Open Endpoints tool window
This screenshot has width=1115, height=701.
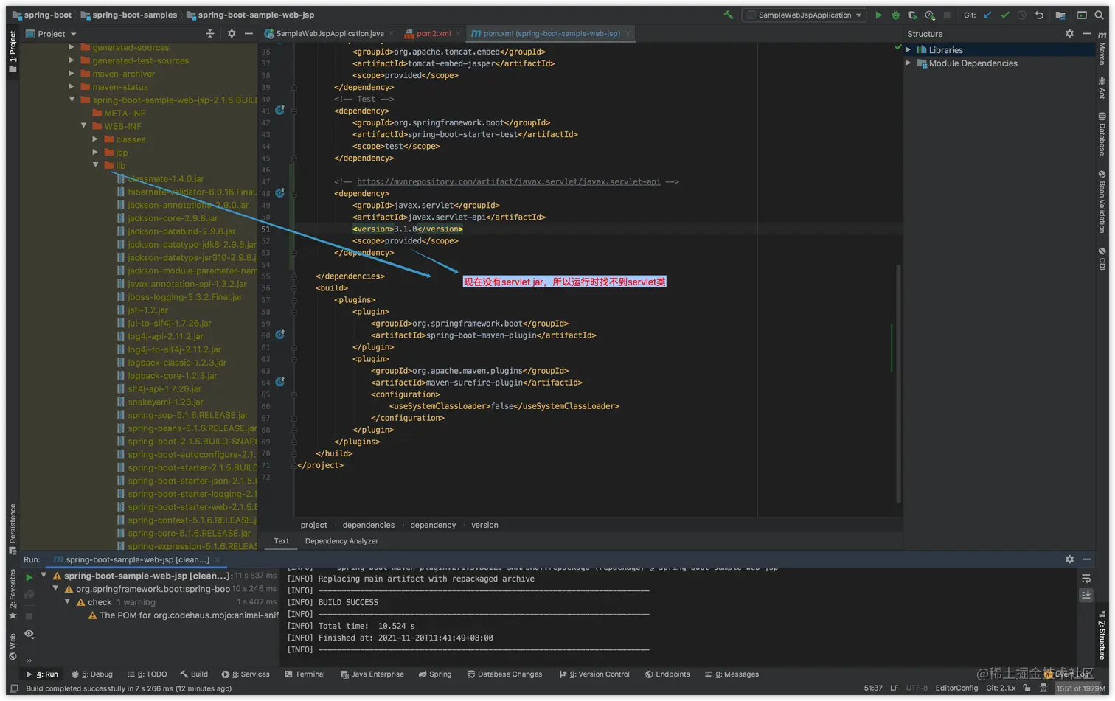pyautogui.click(x=667, y=674)
